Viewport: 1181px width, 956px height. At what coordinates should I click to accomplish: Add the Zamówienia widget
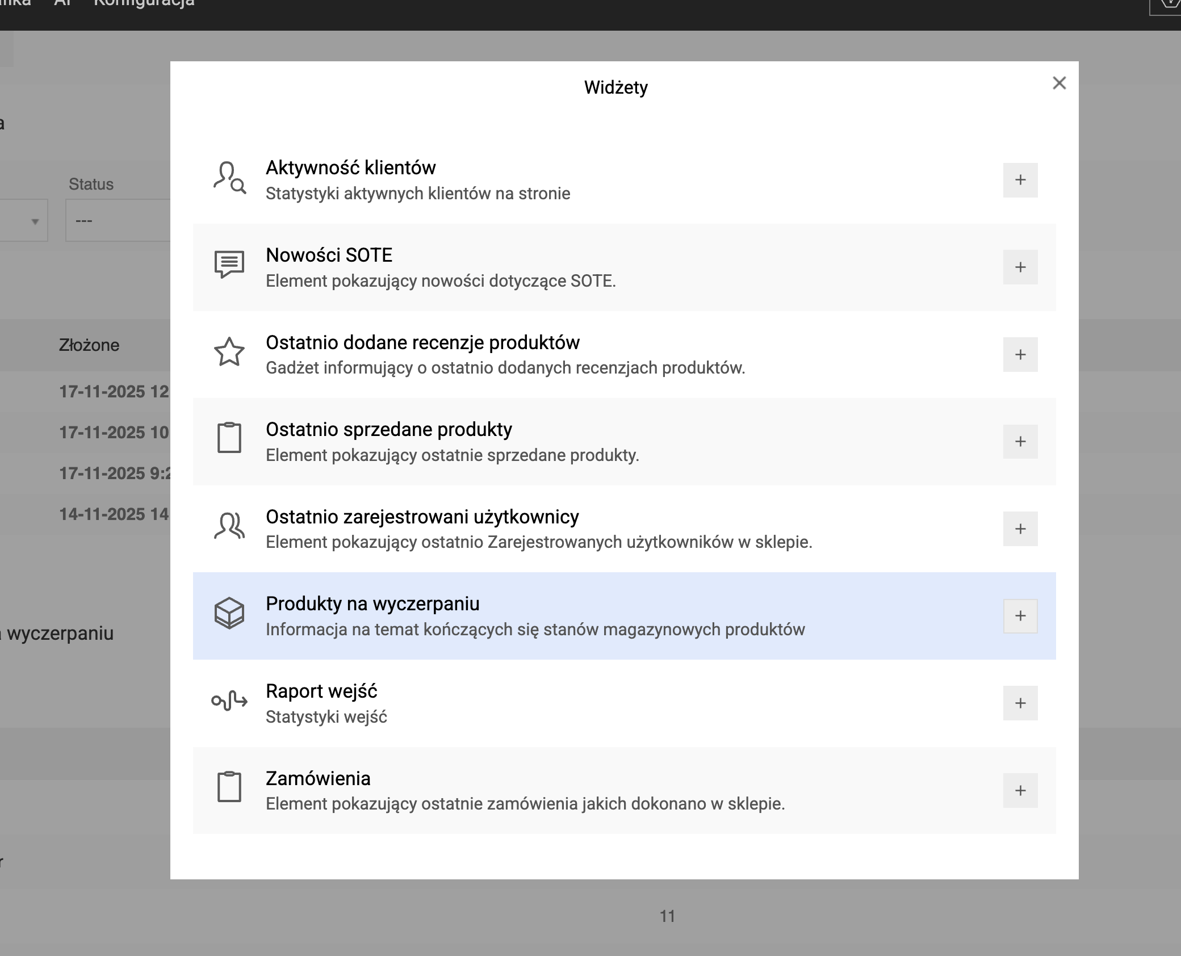1020,791
